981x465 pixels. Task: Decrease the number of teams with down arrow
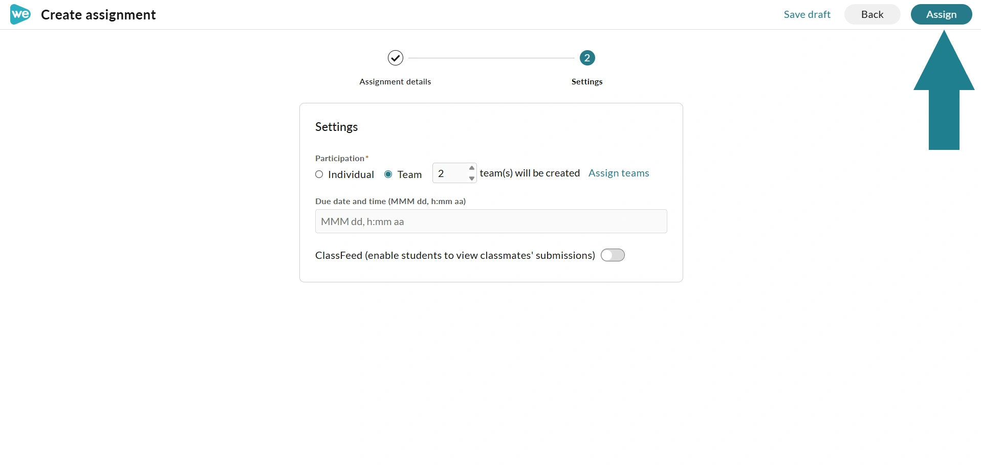472,179
